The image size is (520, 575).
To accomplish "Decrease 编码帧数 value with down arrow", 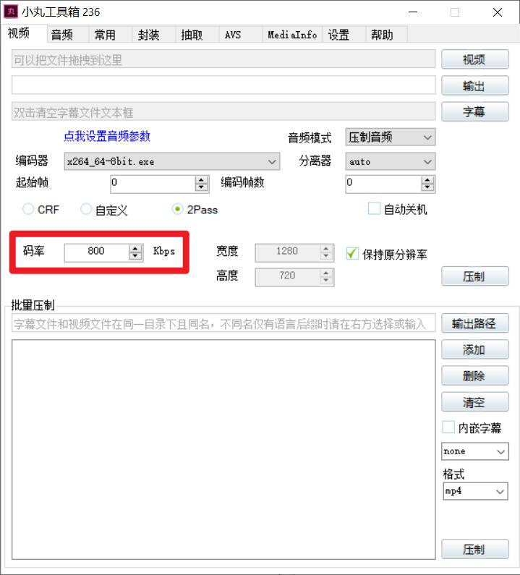I will click(427, 187).
